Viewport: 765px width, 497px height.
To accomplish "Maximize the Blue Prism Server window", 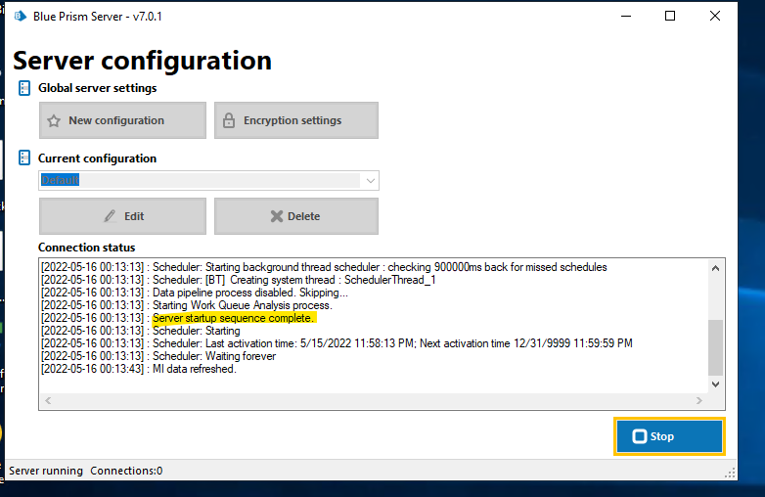I will pyautogui.click(x=670, y=16).
